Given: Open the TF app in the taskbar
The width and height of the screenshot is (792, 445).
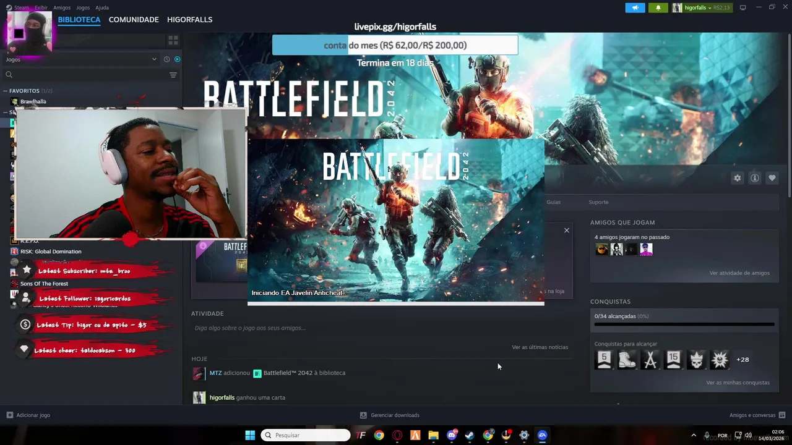Looking at the screenshot, I should point(361,435).
